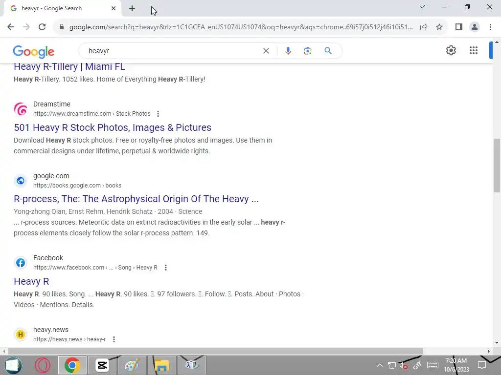
Task: Click the books.google.com URL breadcrumb
Action: pos(77,186)
